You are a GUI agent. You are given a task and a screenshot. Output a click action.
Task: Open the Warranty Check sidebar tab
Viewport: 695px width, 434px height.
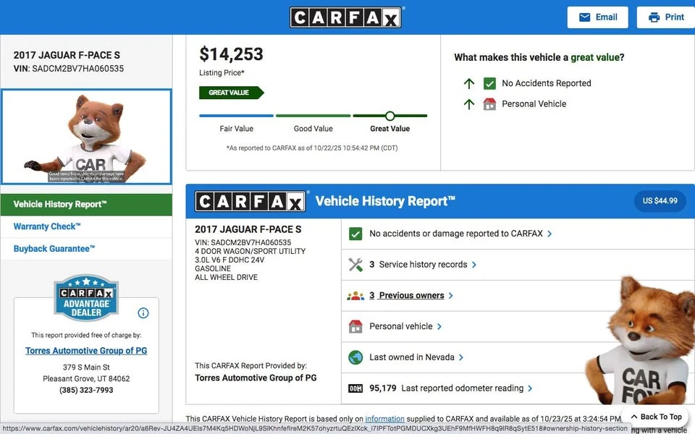[86, 226]
